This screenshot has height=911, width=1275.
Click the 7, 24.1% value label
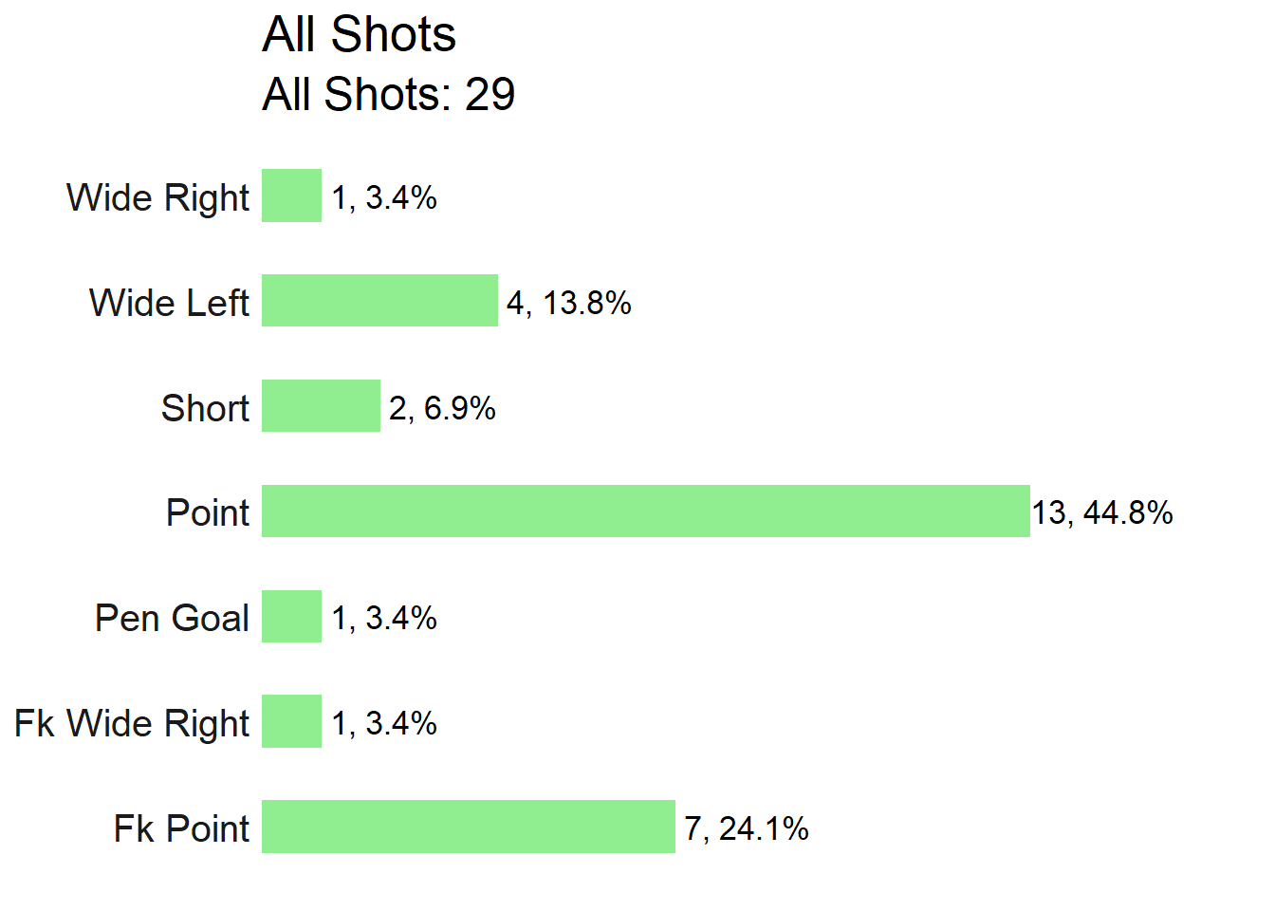coord(747,829)
